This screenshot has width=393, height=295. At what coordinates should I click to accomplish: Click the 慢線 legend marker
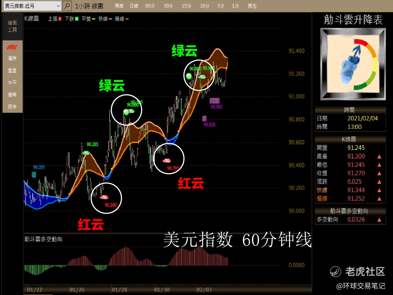(x=127, y=19)
